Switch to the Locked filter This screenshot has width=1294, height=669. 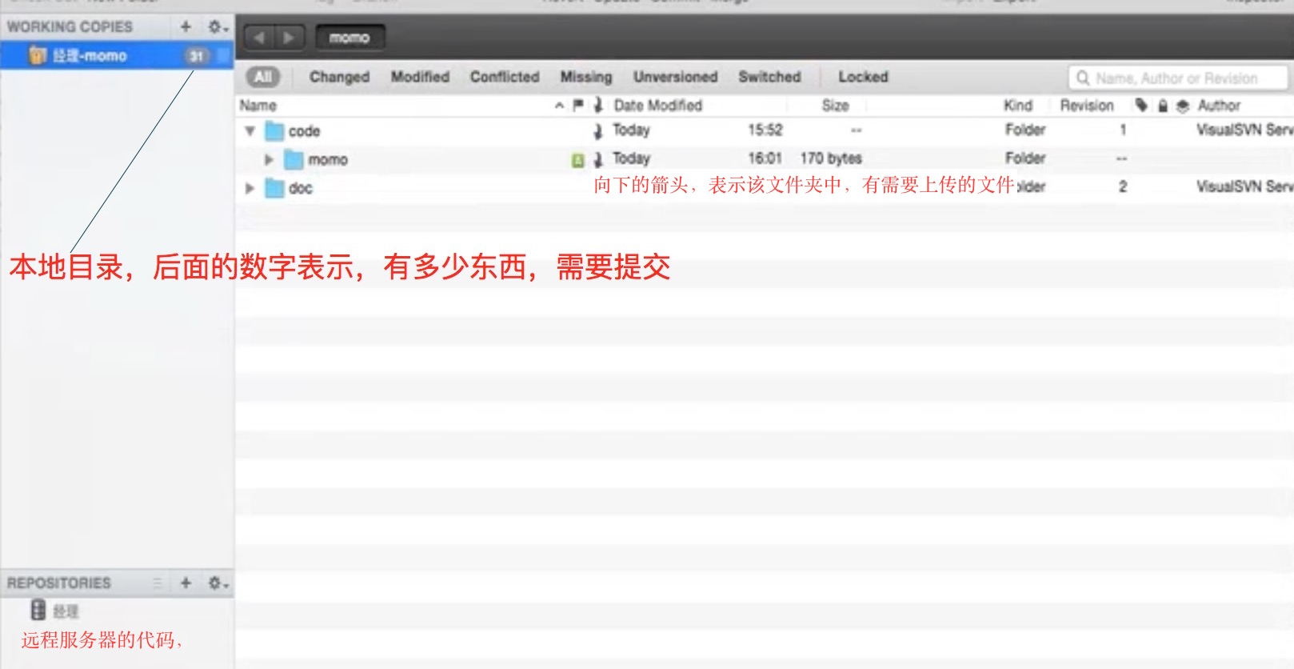tap(863, 77)
